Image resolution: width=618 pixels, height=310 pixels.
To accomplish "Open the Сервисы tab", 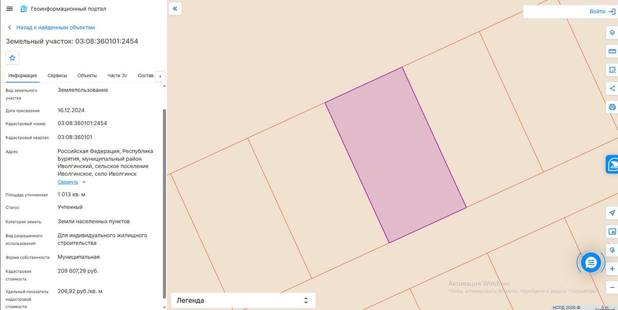I will click(x=57, y=76).
